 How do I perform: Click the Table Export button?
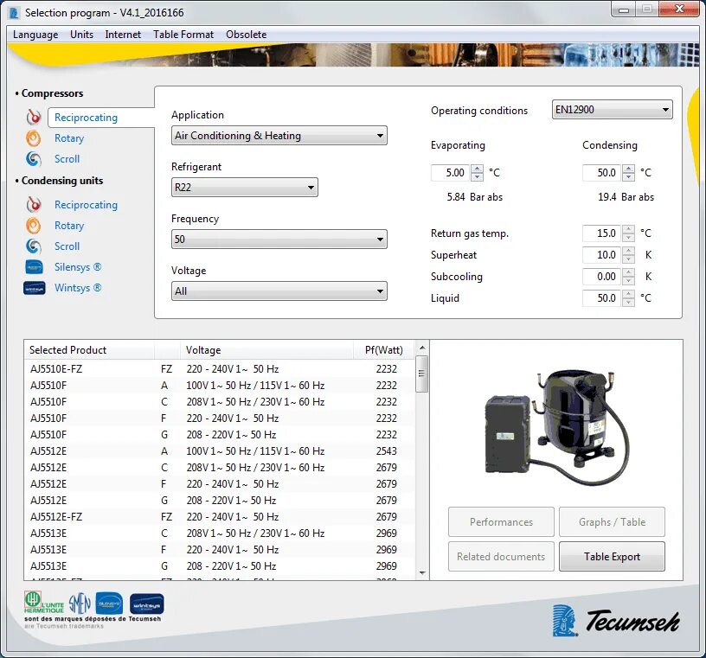pos(612,557)
